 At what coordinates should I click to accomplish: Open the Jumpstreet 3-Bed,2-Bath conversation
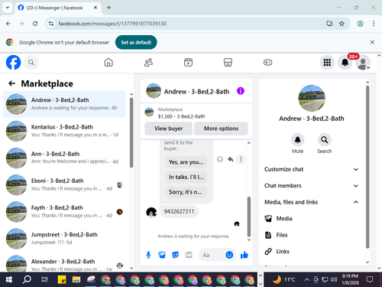64,239
